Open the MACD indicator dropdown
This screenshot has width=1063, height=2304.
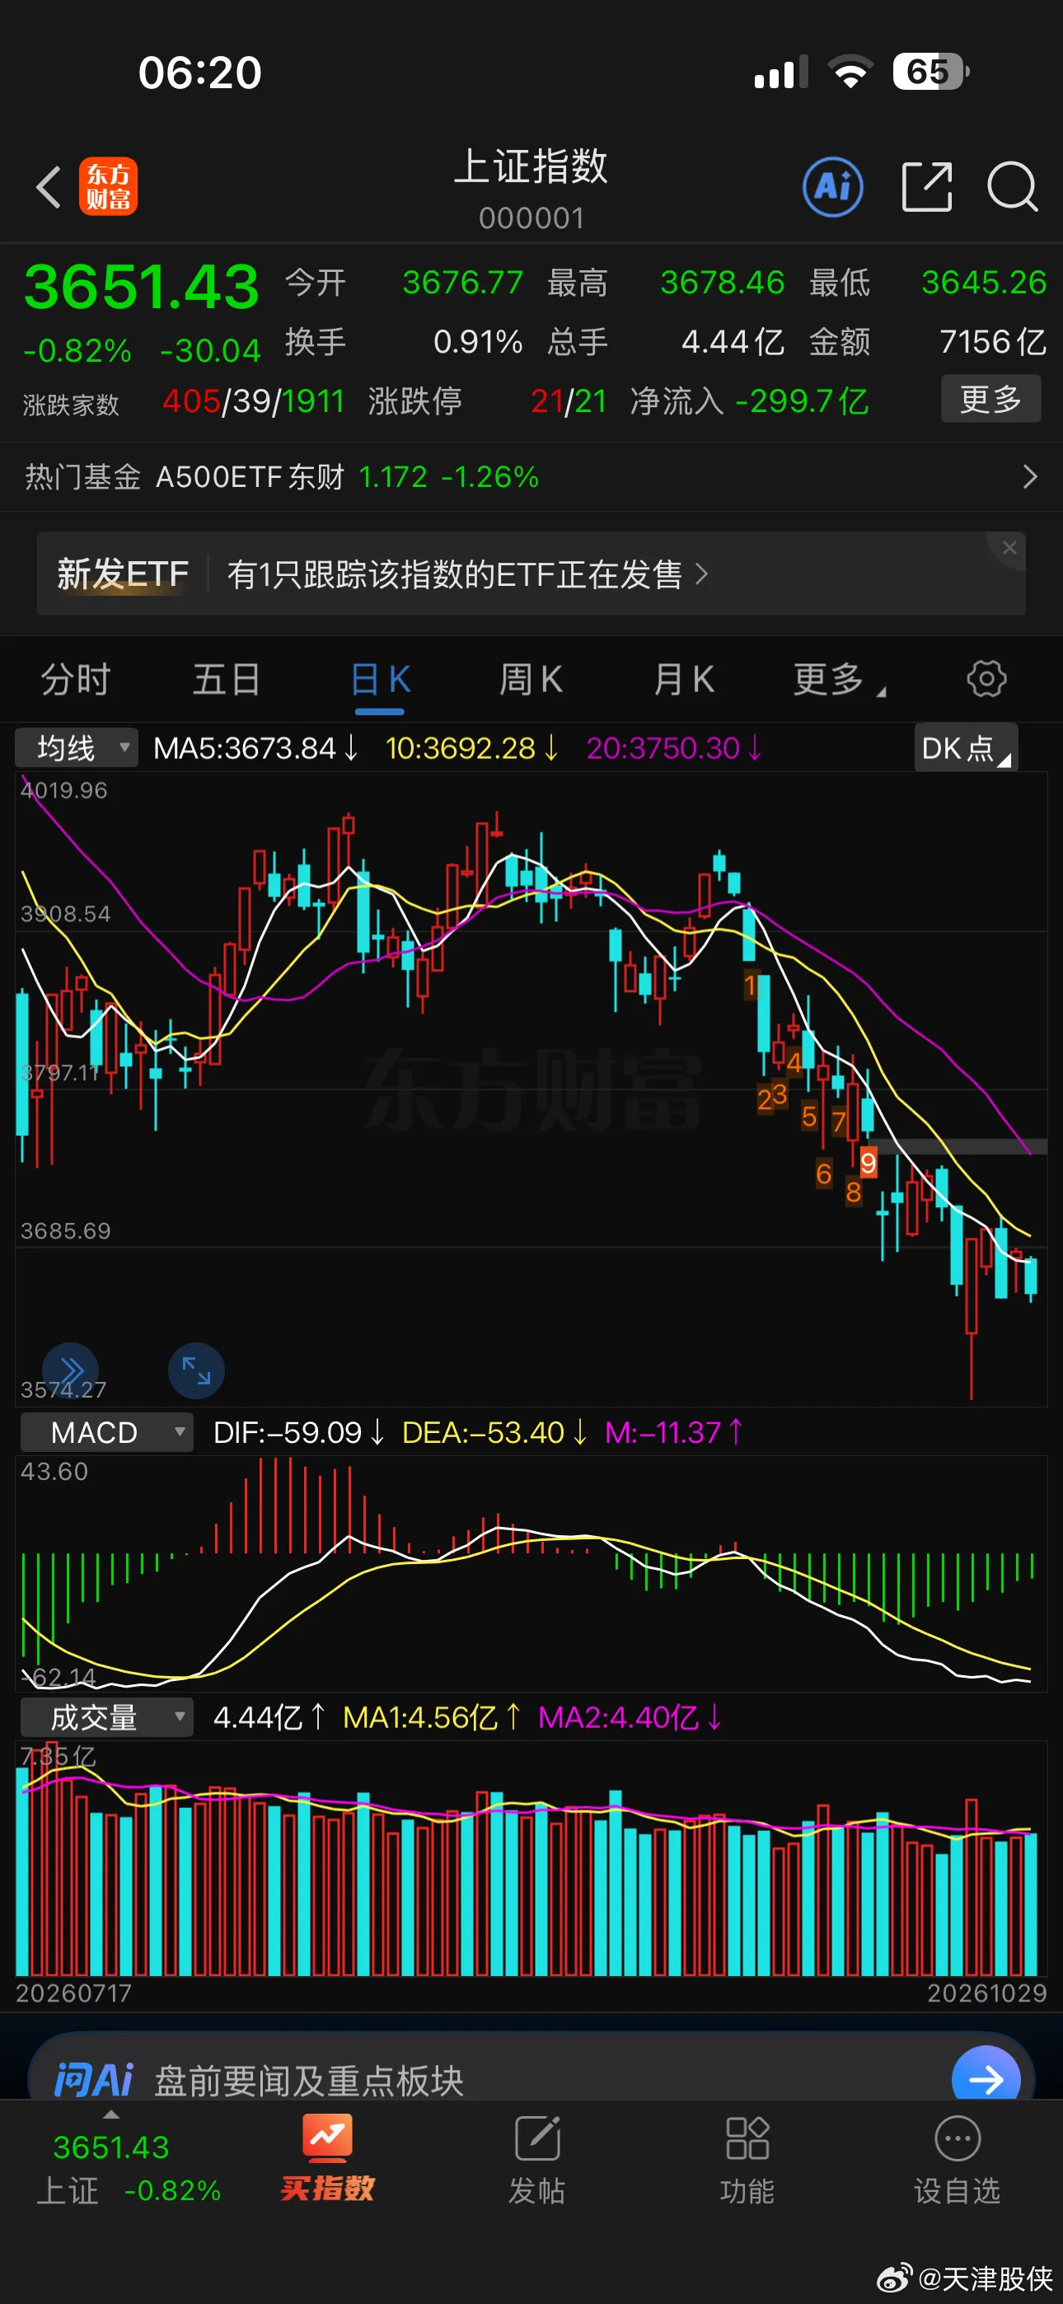(x=106, y=1432)
